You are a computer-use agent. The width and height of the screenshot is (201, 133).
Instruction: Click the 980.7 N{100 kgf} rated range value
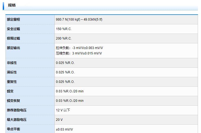coord(79,20)
